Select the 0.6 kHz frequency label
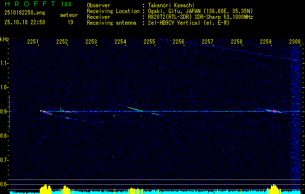305x194 pixels. coord(4,184)
